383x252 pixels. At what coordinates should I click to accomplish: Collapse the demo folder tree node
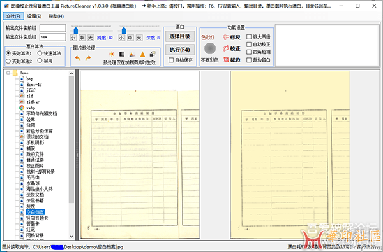[x=8, y=73]
